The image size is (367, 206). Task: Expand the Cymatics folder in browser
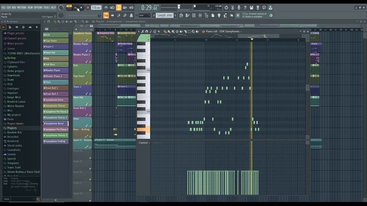point(12,66)
